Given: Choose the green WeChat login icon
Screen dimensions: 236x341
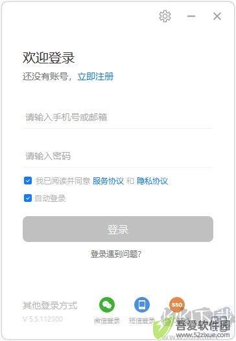Looking at the screenshot, I should pos(107,305).
